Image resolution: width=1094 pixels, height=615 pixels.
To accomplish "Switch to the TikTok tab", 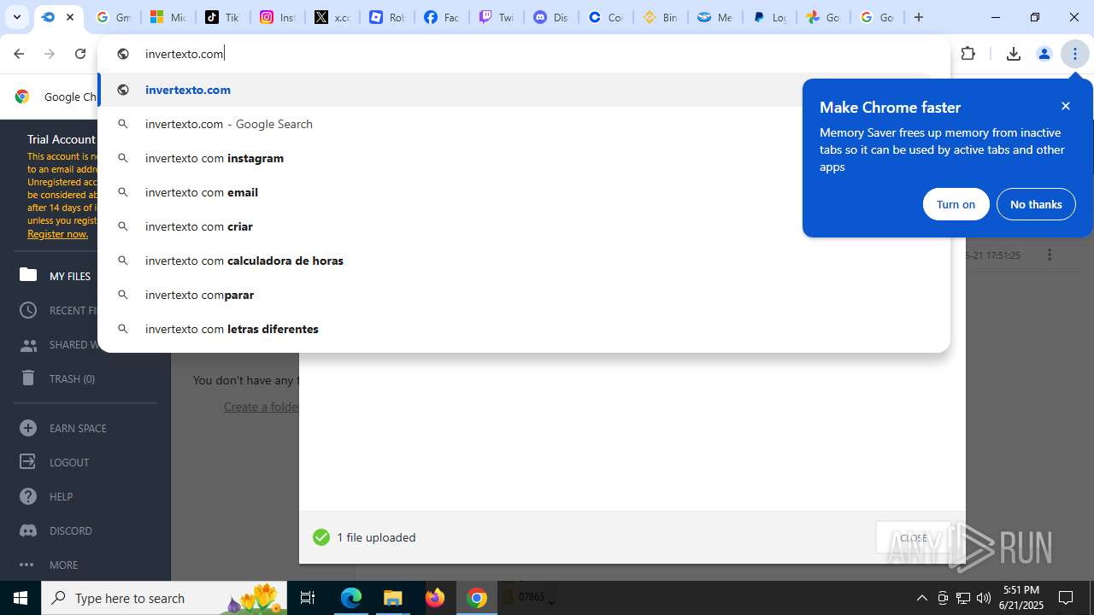I will click(222, 17).
